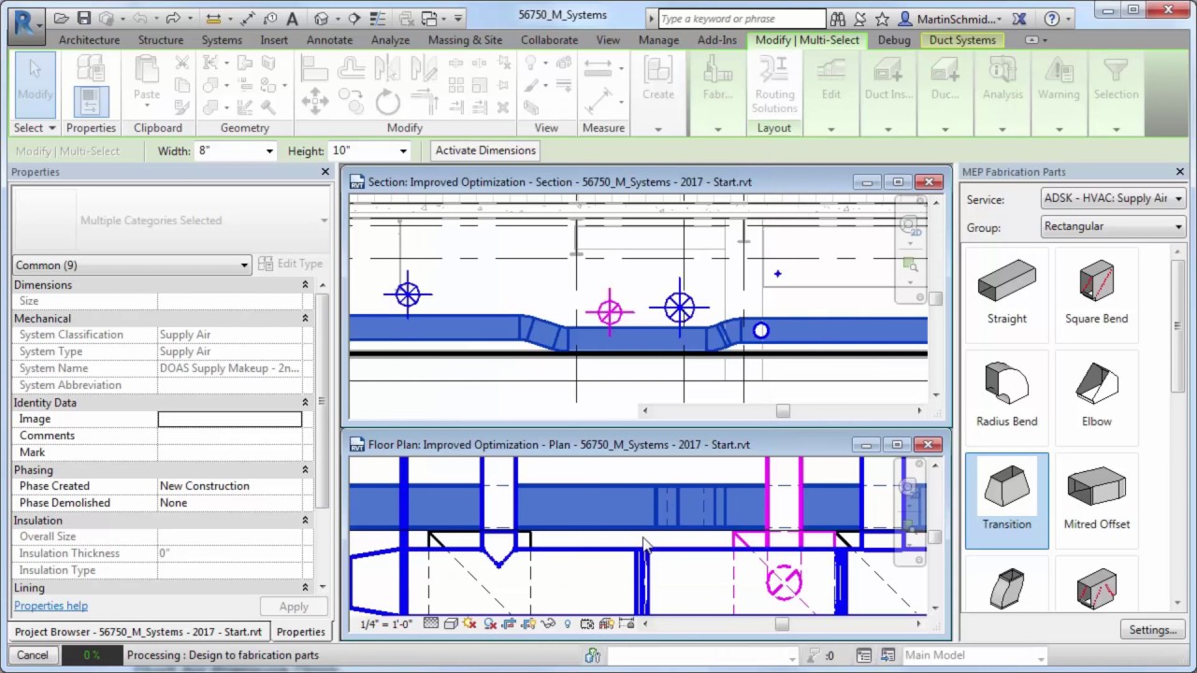
Task: Click the Activate Dimensions button
Action: click(485, 150)
